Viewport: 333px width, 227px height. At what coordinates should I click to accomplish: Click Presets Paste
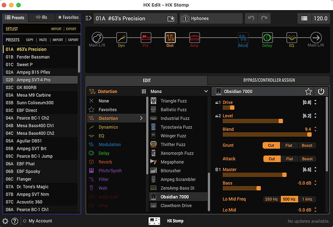coord(43,40)
